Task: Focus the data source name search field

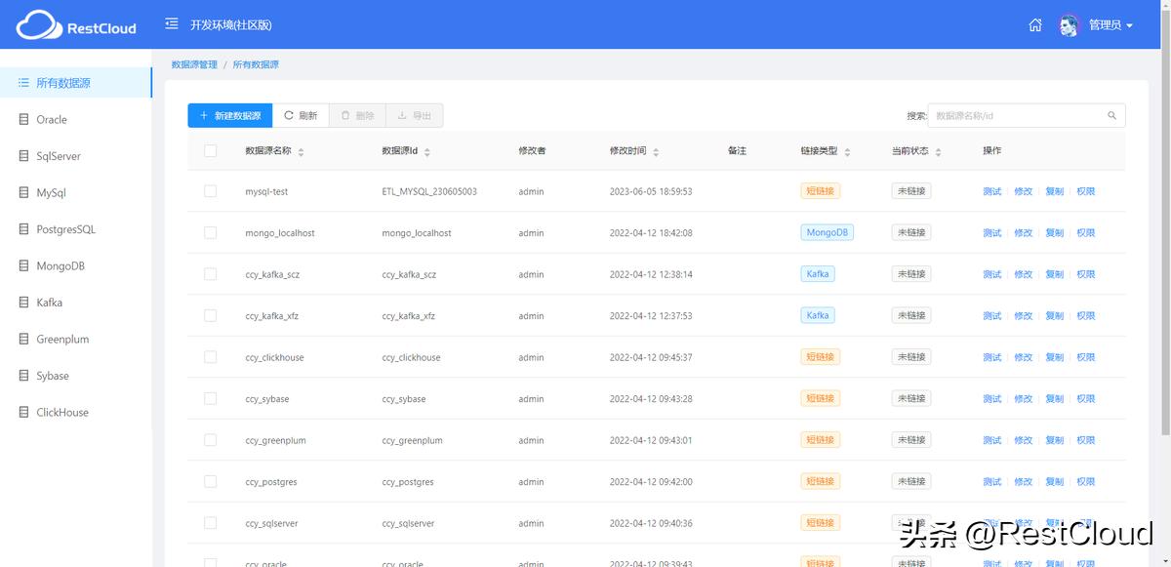Action: tap(1017, 116)
